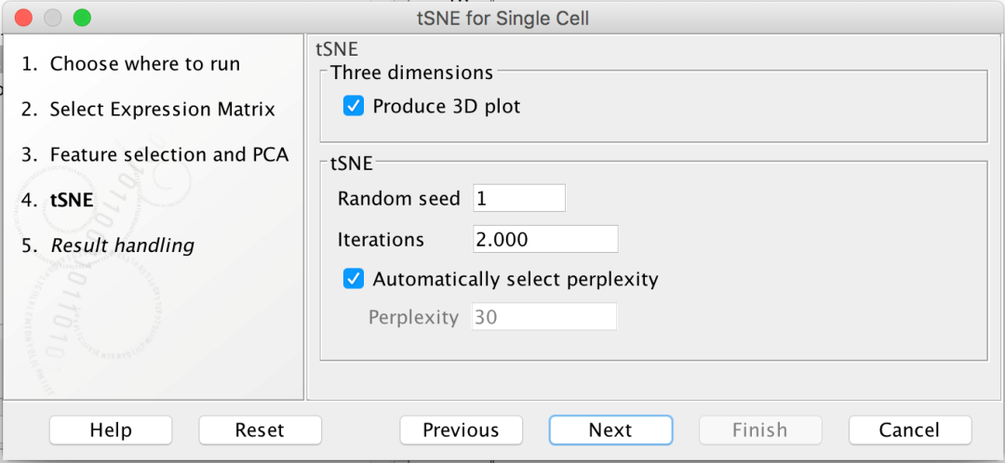
Task: Click the greyed-out Perplexity field
Action: pos(544,317)
